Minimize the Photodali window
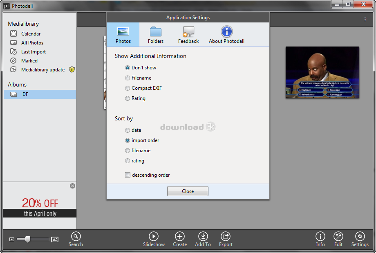The width and height of the screenshot is (376, 253). pos(337,4)
